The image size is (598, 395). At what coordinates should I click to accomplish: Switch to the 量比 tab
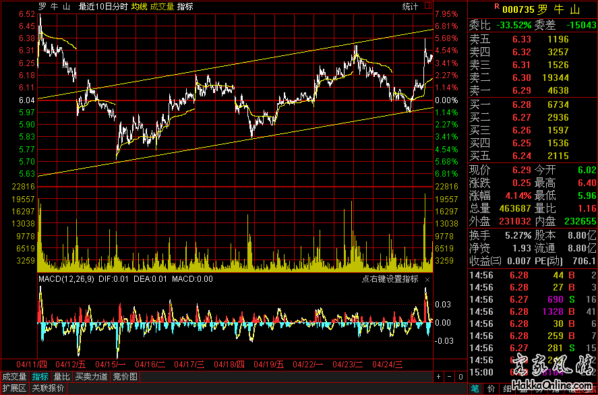[x=61, y=377]
